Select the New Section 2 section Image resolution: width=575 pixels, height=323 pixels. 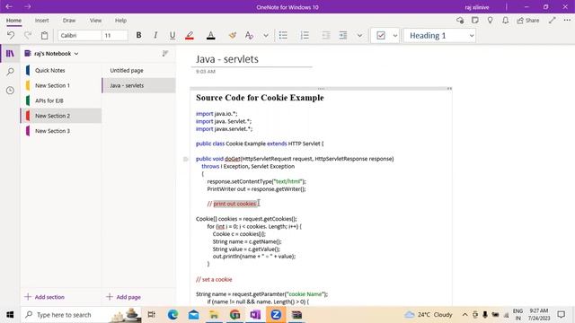61,116
